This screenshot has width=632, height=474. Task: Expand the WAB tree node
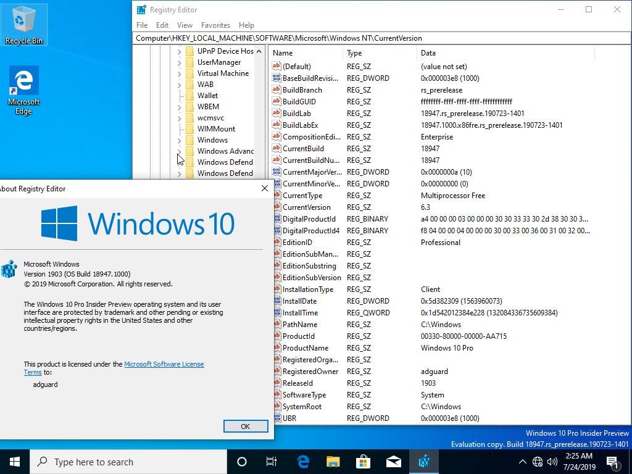(180, 85)
